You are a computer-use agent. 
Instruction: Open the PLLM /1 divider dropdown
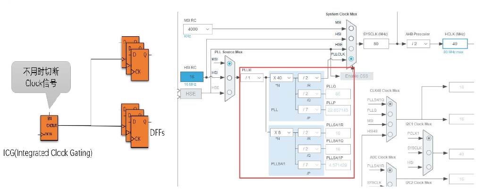[252, 78]
